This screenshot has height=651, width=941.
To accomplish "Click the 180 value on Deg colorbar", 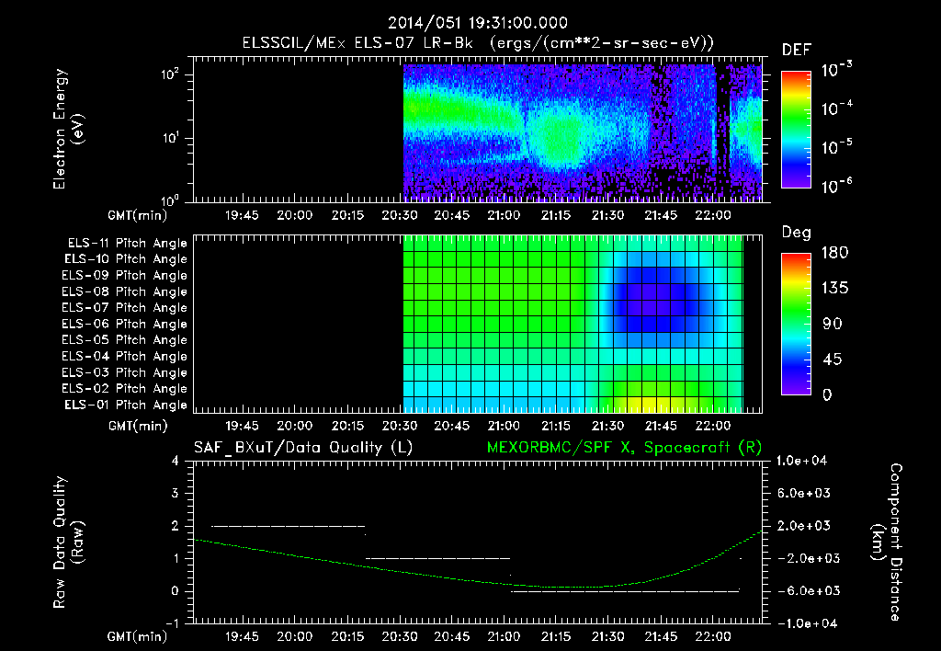I will [834, 253].
